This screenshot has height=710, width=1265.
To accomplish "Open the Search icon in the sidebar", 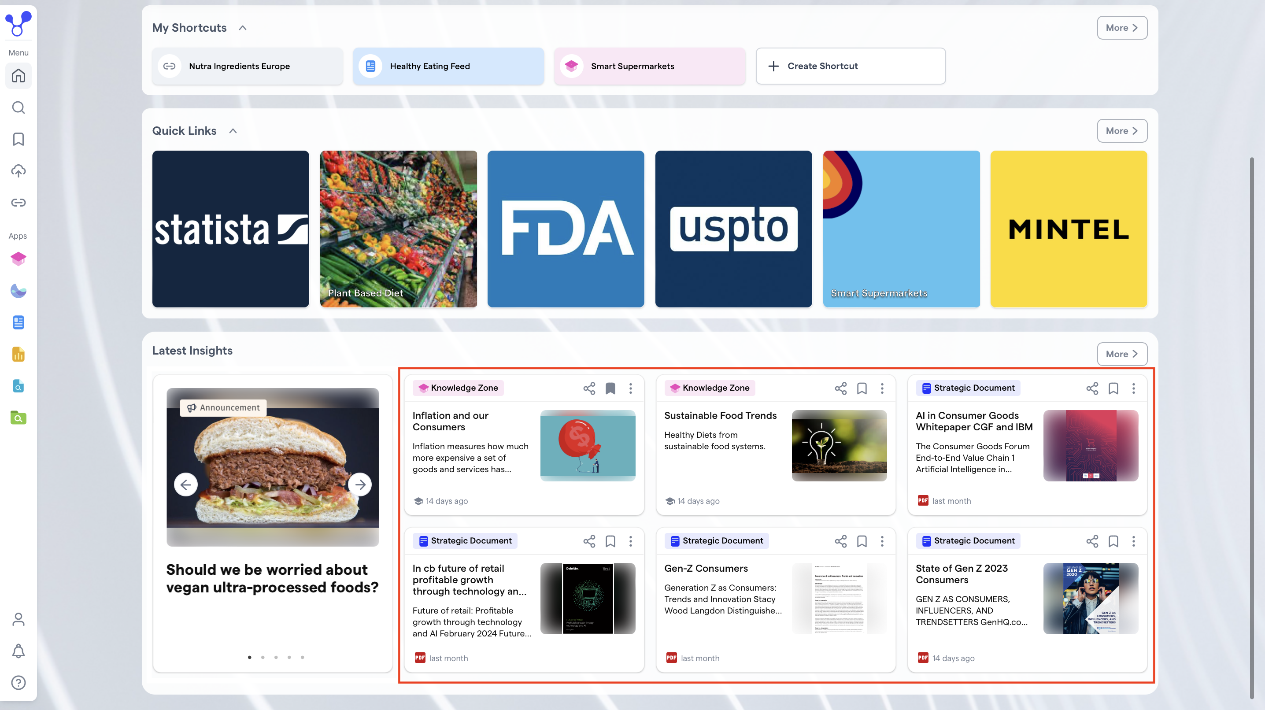I will (x=18, y=107).
